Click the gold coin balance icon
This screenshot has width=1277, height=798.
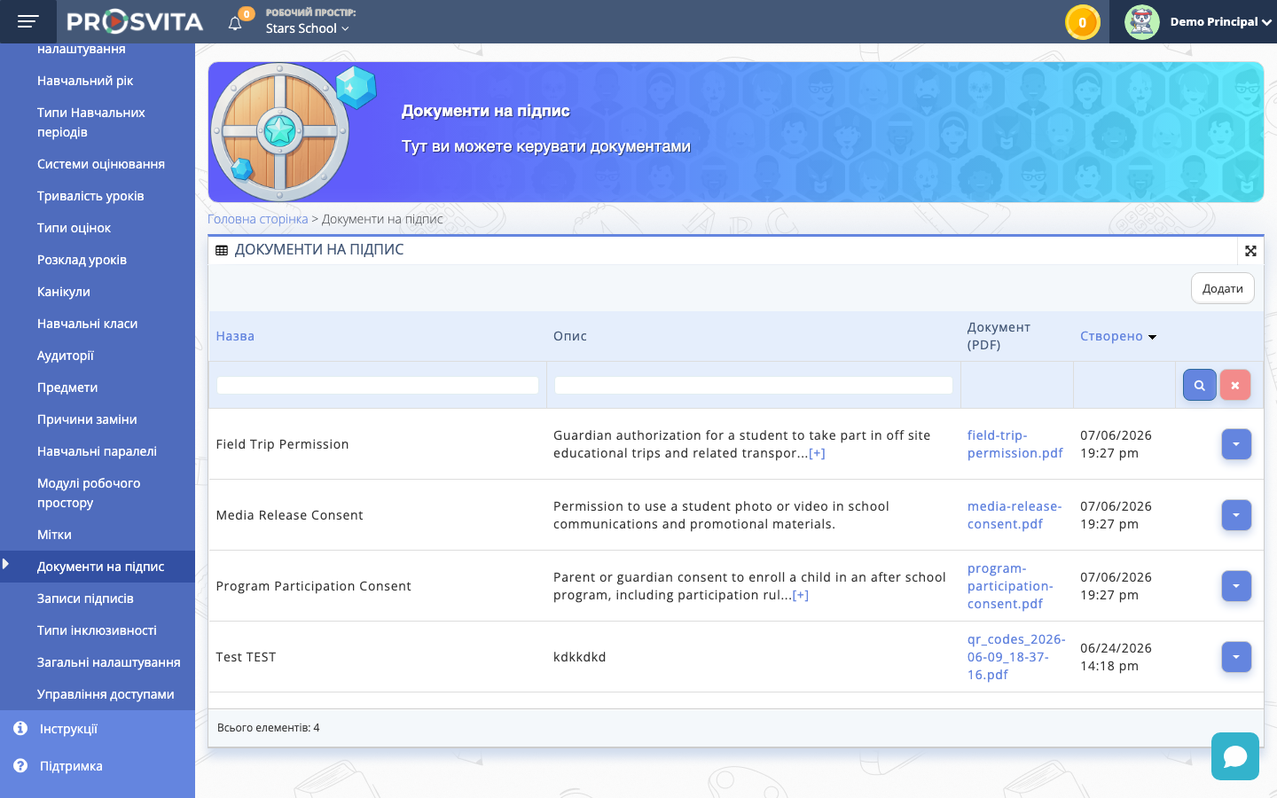tap(1082, 22)
